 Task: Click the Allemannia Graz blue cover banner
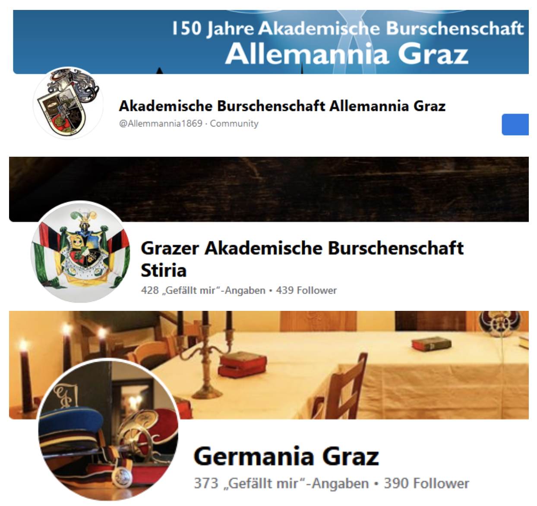click(x=271, y=42)
